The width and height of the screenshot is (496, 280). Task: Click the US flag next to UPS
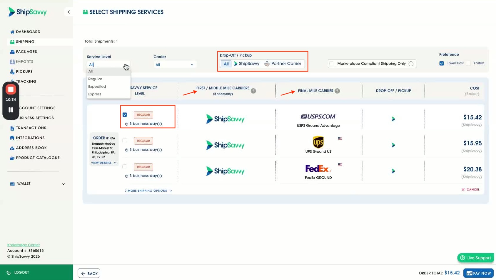(340, 139)
